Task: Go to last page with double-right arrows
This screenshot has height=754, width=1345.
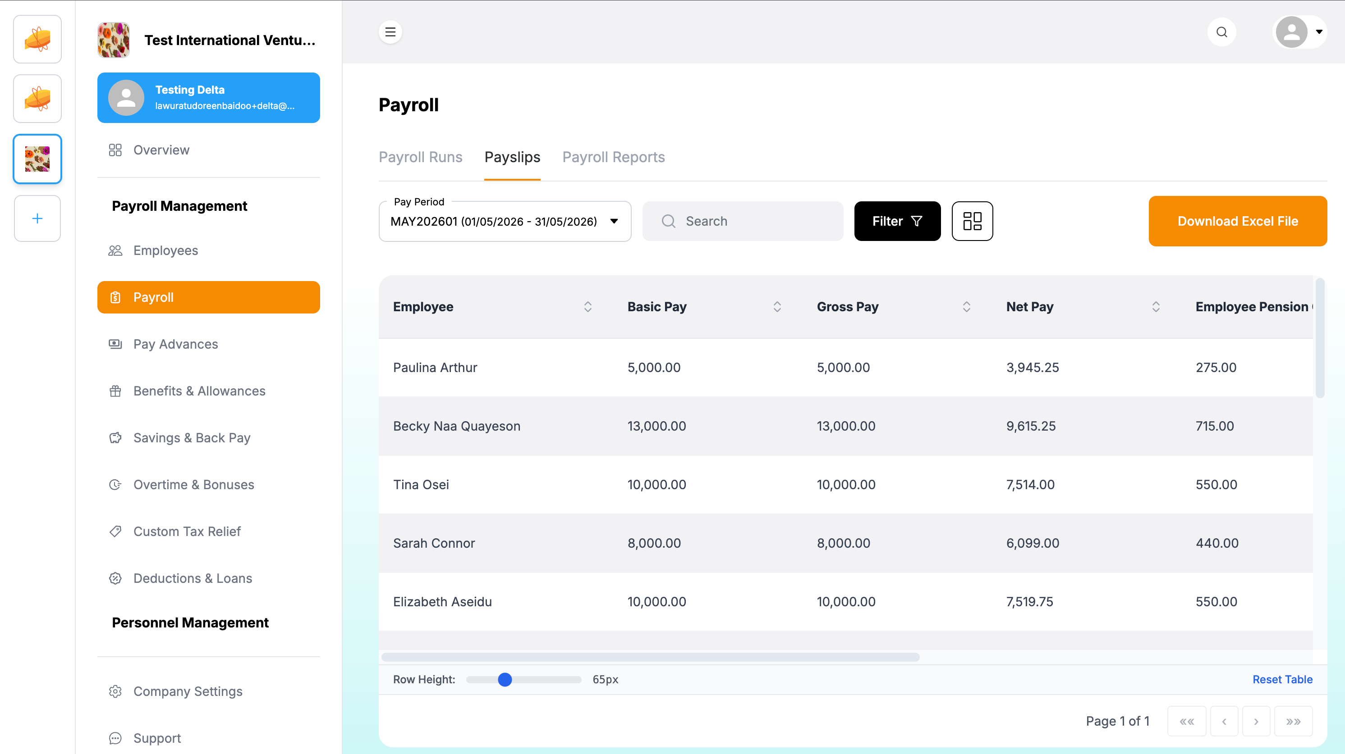Action: [x=1293, y=721]
